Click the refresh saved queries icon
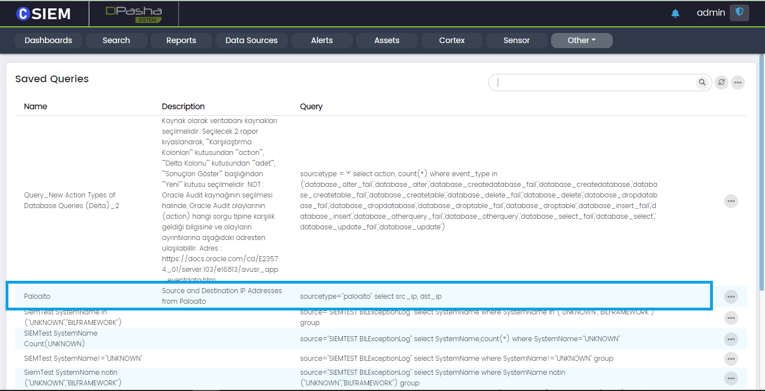This screenshot has width=765, height=391. [x=722, y=83]
